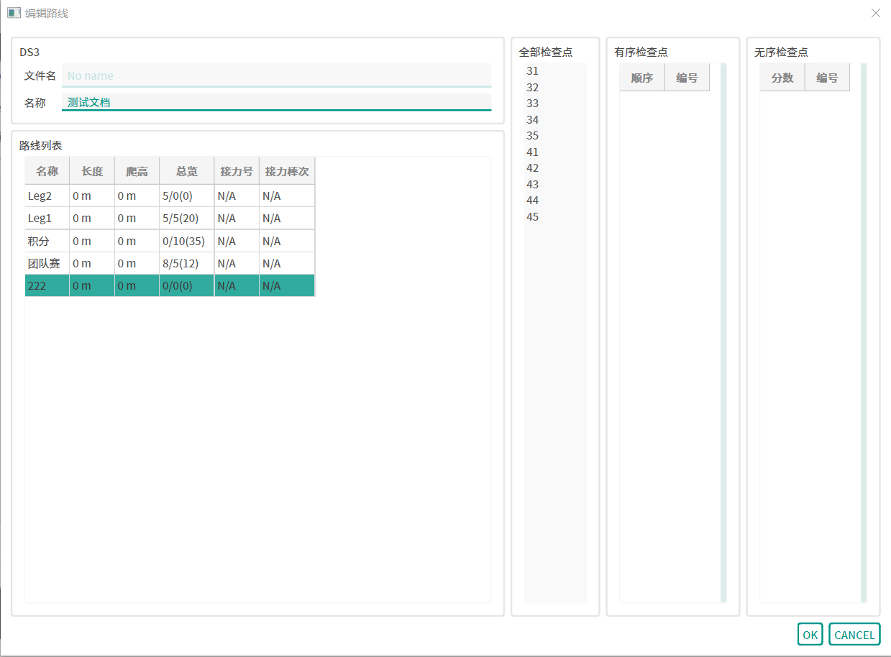The width and height of the screenshot is (891, 657).
Task: Click the 接力棒次 column header
Action: coord(286,171)
